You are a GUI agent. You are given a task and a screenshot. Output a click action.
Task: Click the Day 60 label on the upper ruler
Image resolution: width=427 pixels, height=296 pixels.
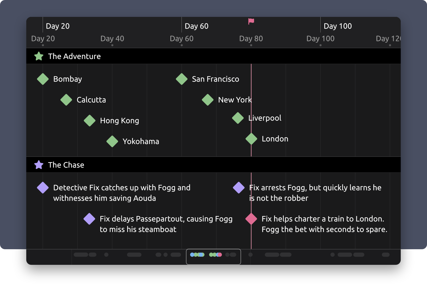(197, 26)
